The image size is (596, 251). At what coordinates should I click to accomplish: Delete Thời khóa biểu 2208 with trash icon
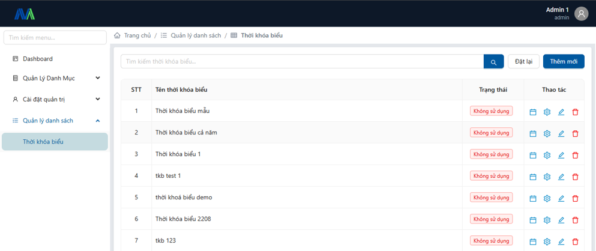(x=575, y=220)
